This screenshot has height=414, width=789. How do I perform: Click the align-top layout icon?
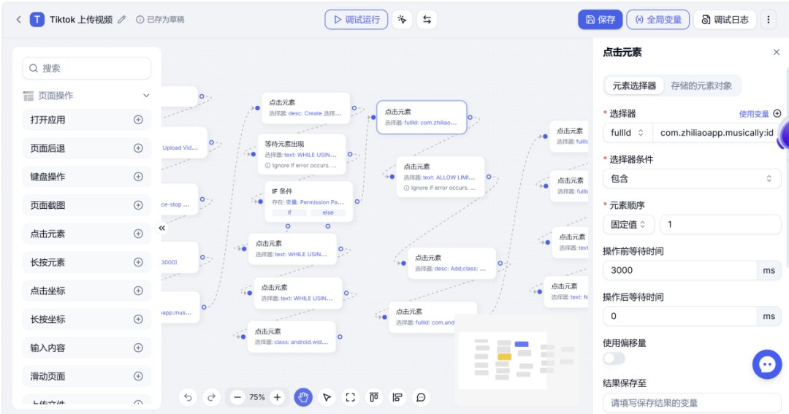coord(374,397)
